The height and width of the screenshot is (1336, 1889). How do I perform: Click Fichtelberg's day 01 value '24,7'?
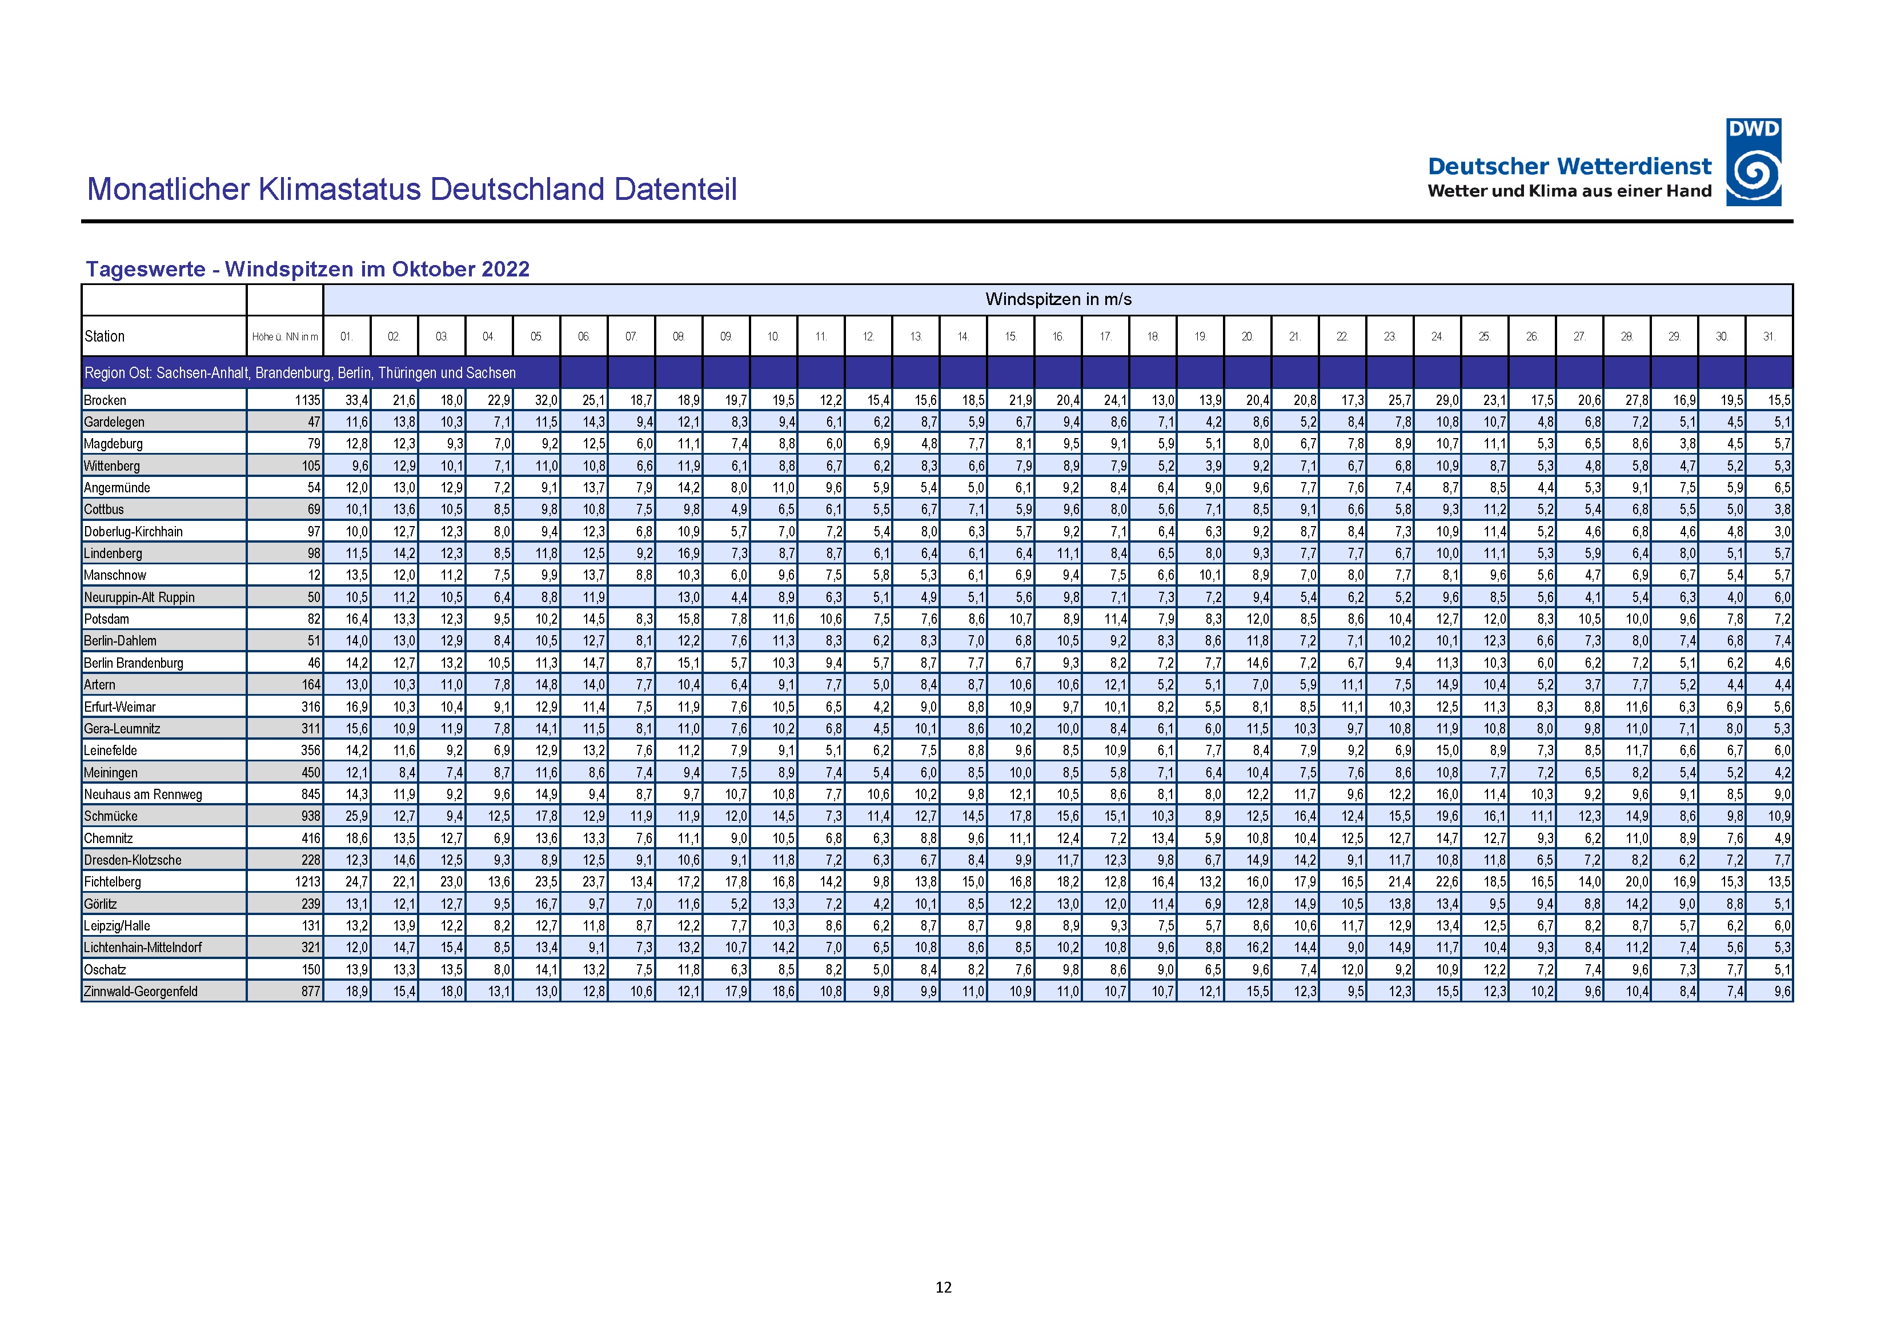pos(357,882)
